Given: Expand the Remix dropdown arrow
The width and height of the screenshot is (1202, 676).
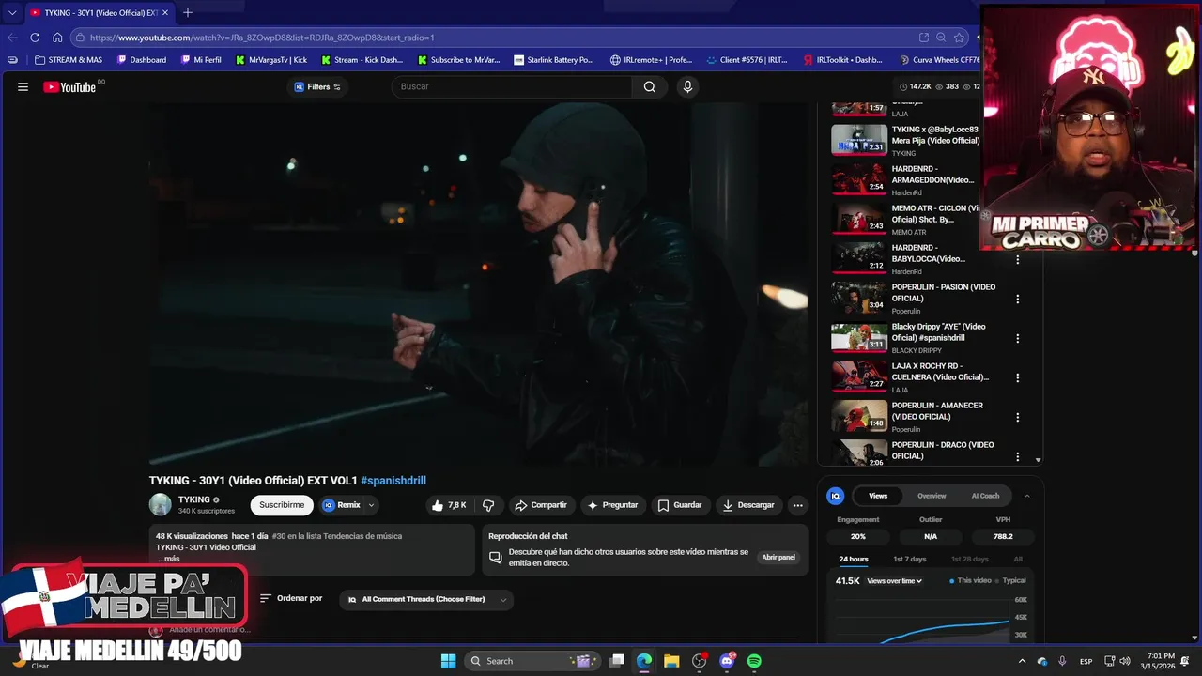Looking at the screenshot, I should (x=371, y=505).
